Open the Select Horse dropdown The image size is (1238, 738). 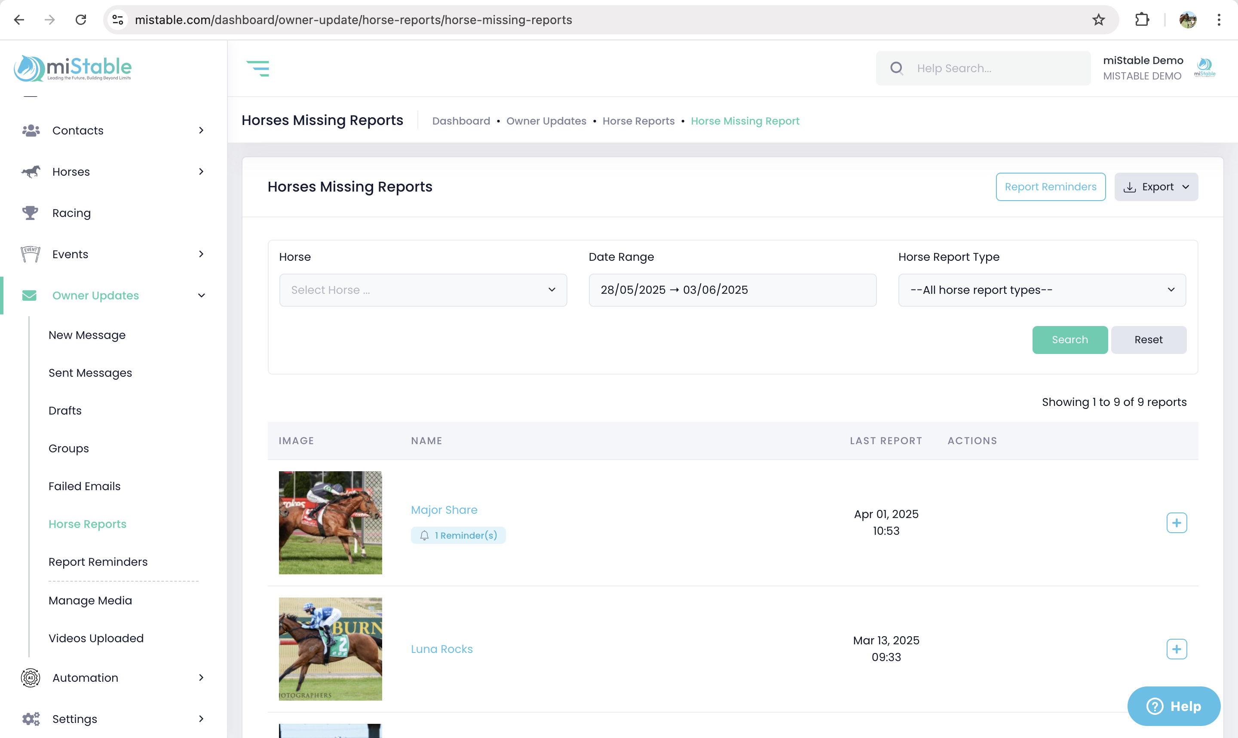[423, 290]
